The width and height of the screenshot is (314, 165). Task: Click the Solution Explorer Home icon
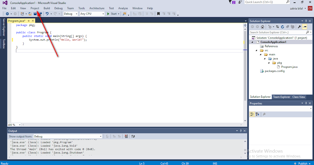point(262,27)
